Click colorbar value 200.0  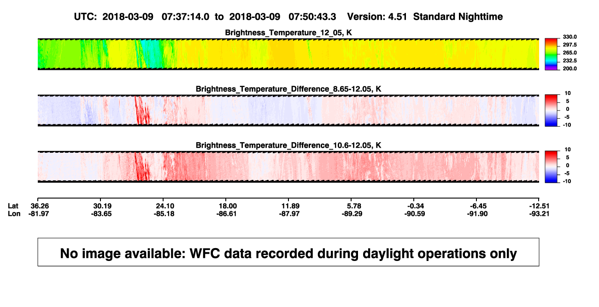coord(570,69)
